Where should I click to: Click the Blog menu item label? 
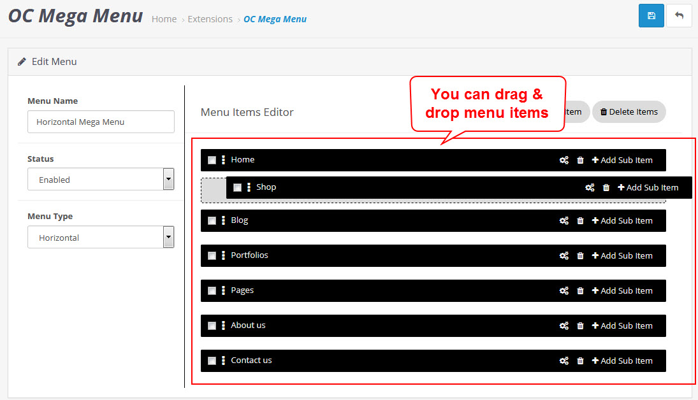[240, 220]
